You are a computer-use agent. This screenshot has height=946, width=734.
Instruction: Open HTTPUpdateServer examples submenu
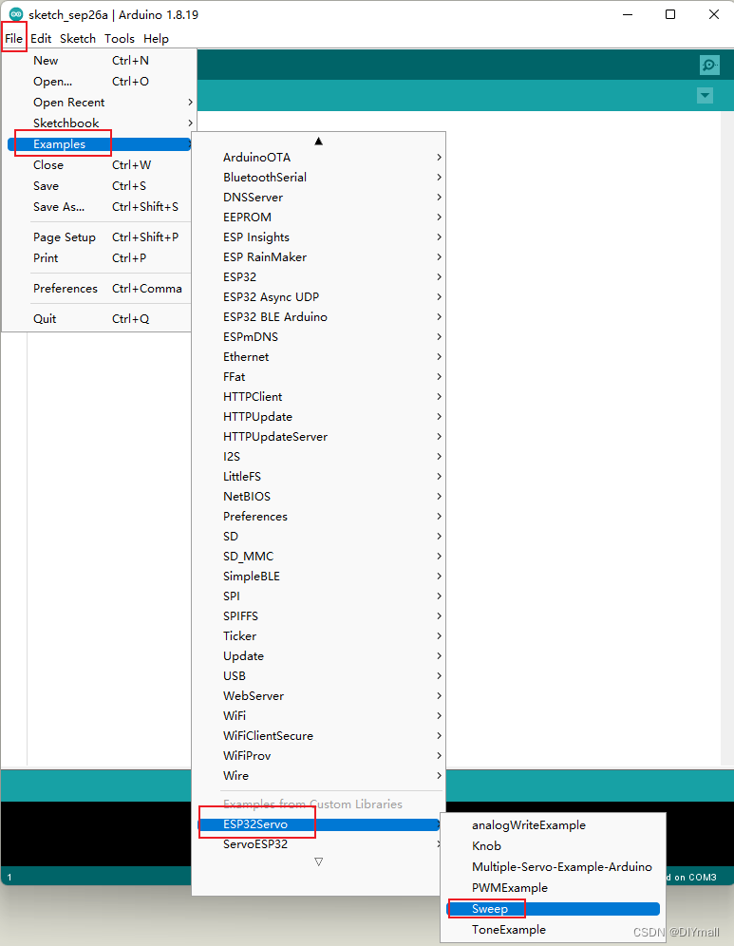click(x=319, y=436)
